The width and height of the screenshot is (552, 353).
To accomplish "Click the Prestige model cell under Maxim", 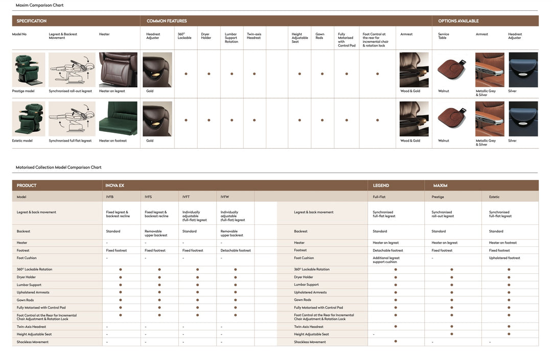I will 453,197.
